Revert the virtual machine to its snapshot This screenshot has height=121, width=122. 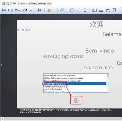[79, 10]
